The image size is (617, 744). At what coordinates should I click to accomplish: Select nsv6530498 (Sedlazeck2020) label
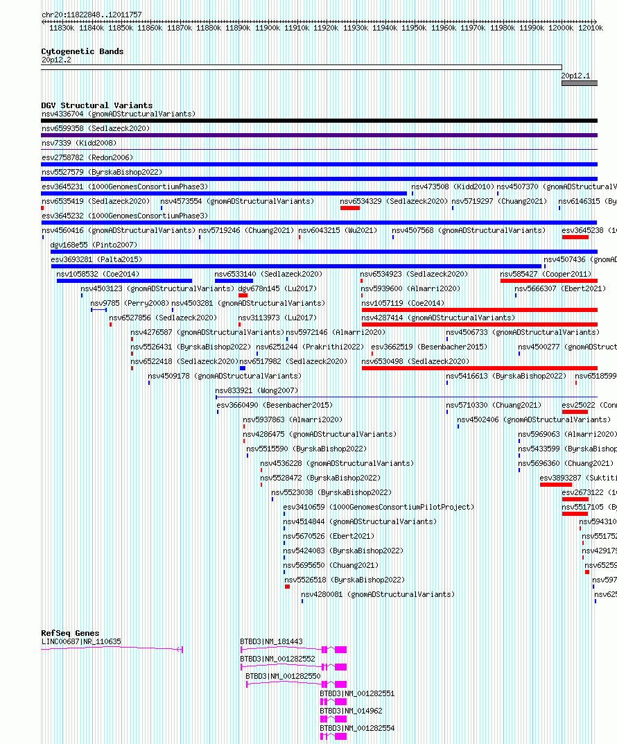click(x=415, y=361)
